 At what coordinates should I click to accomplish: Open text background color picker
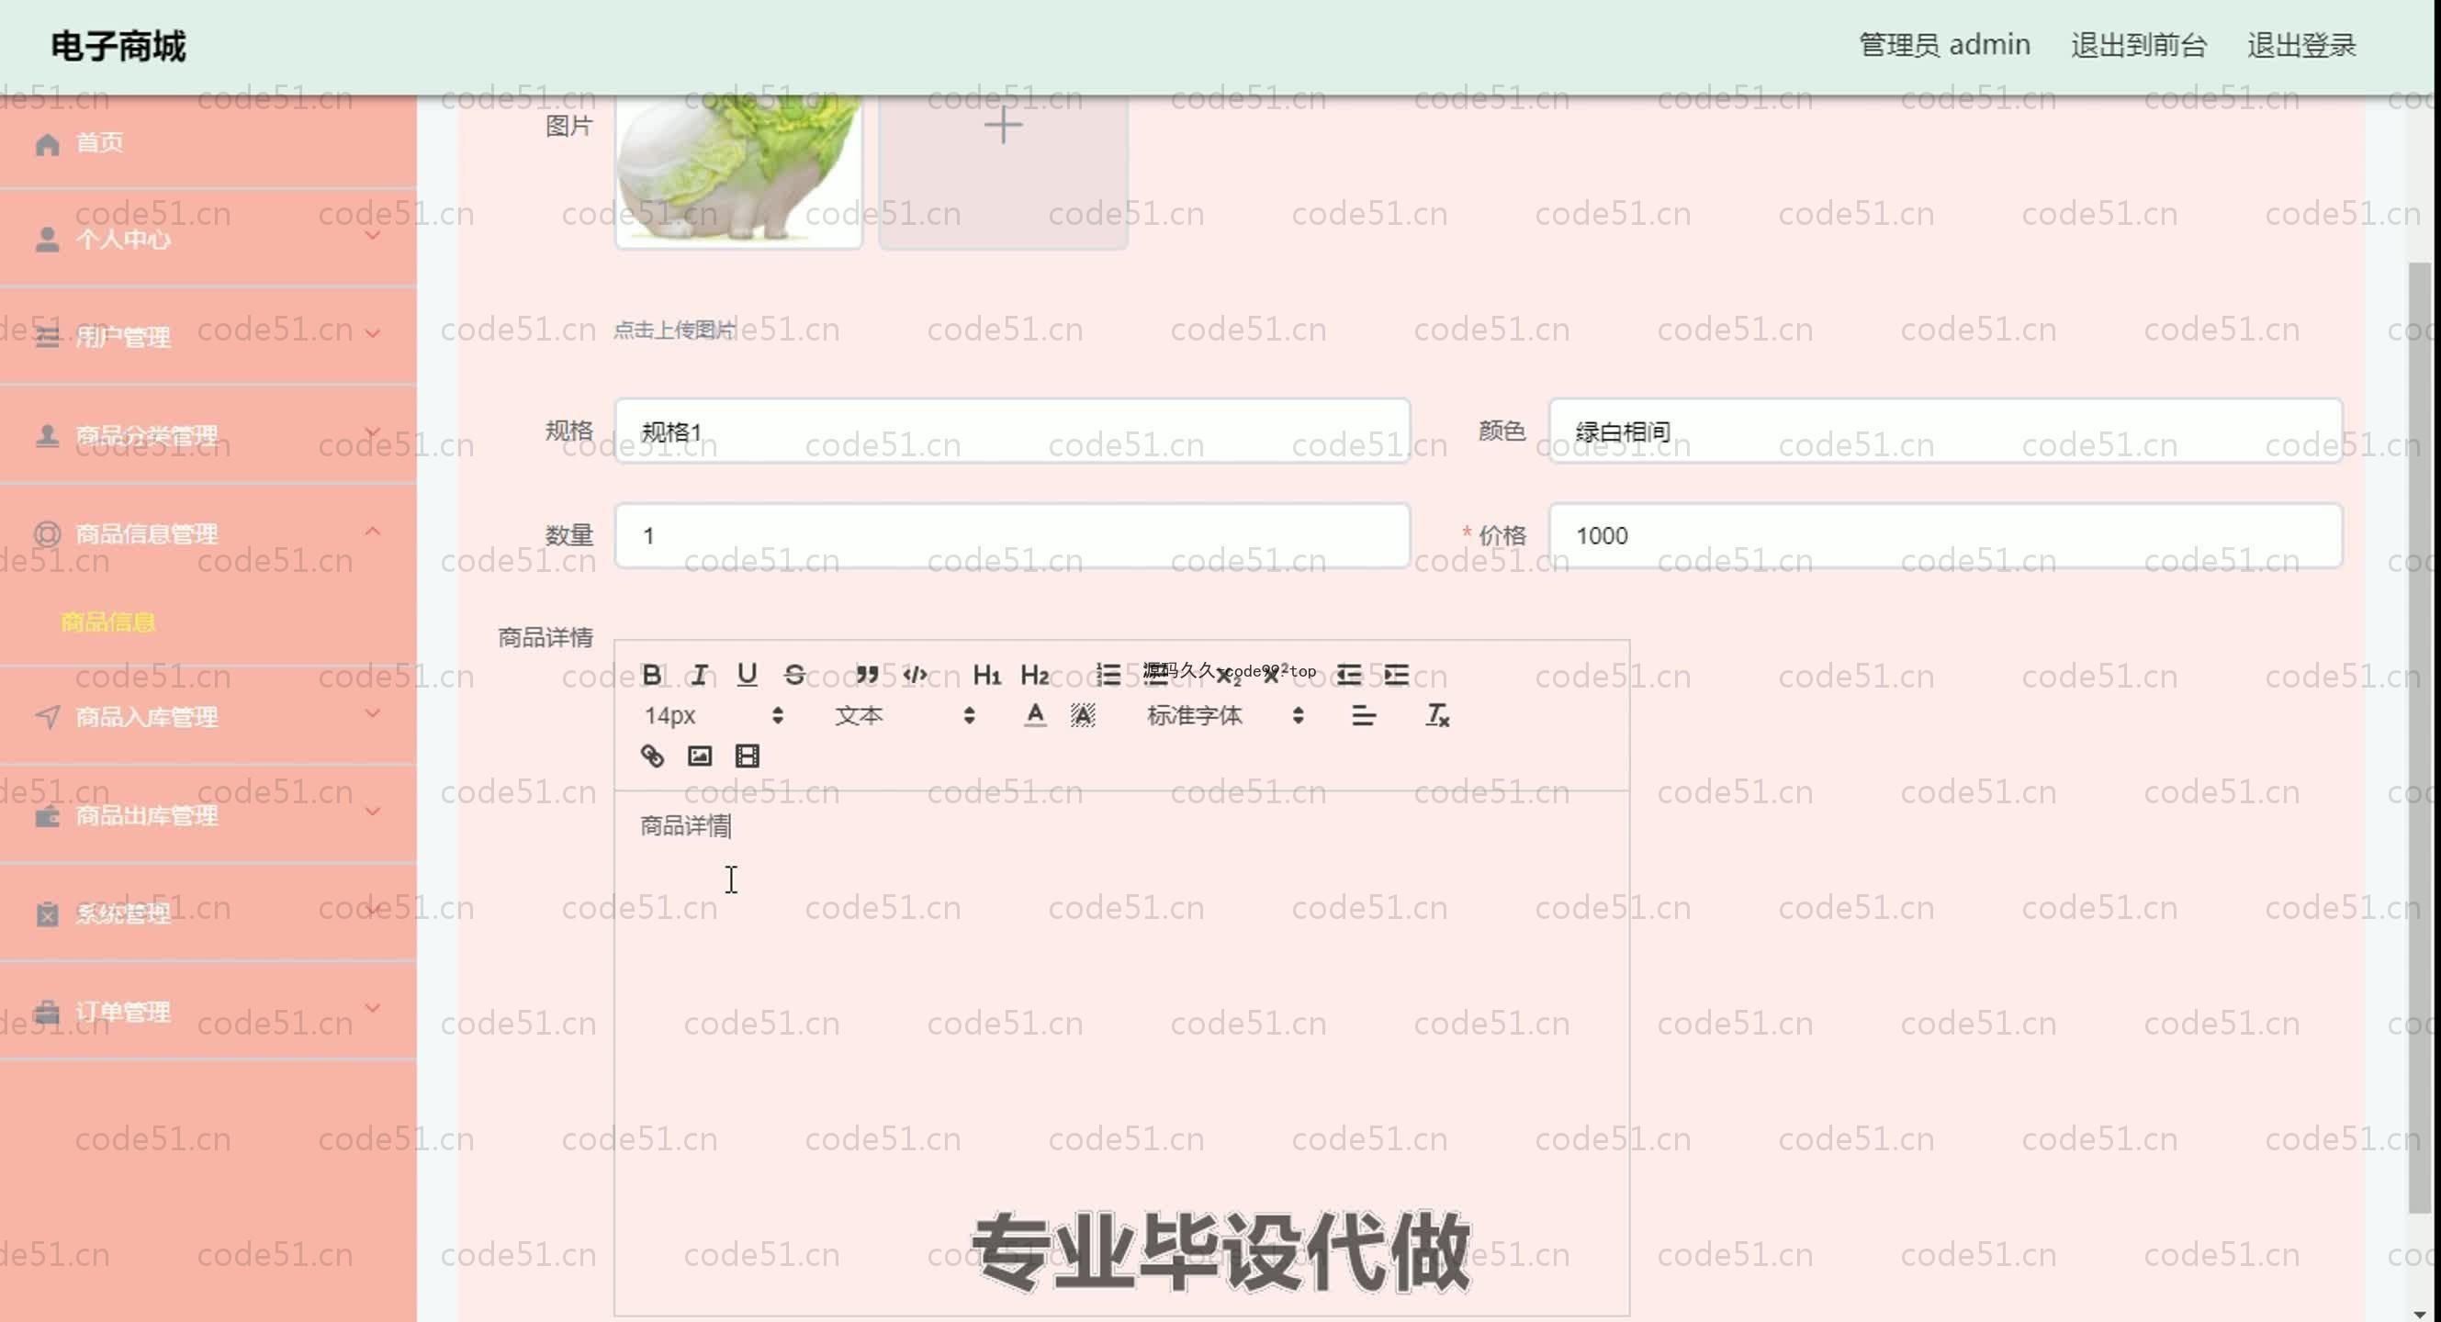tap(1082, 715)
